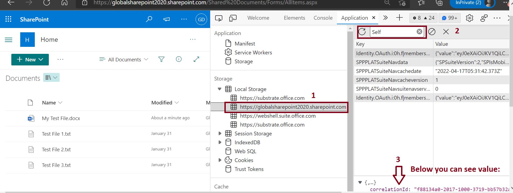Delete selected storage entry with X icon
Screen dimensions: 513x193
tap(446, 32)
